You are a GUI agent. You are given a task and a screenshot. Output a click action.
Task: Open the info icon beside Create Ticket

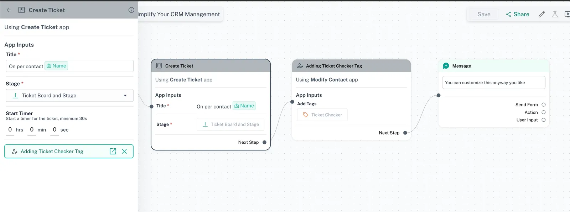tap(131, 10)
